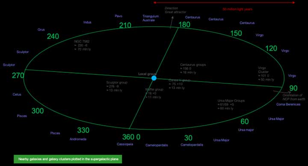
Task: Select the Camelopardalis label under the 30 marker
Action: tap(192, 145)
